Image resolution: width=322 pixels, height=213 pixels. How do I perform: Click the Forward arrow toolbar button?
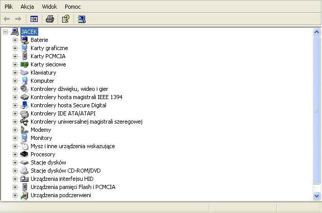18,19
